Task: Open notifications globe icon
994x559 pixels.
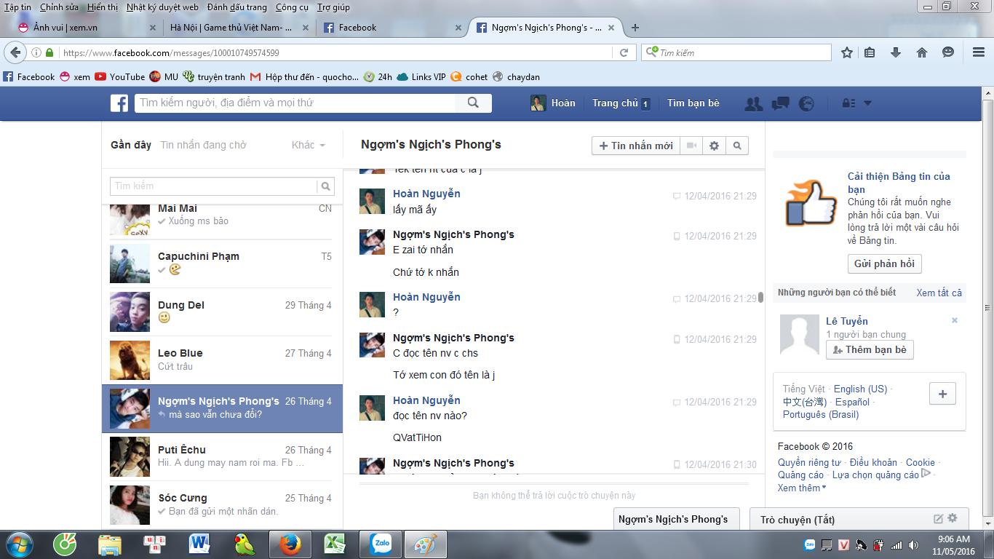Action: coord(806,103)
